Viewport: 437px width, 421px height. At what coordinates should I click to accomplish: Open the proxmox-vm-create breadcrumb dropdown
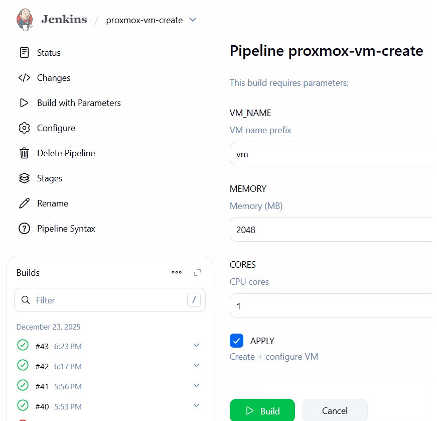pos(193,20)
